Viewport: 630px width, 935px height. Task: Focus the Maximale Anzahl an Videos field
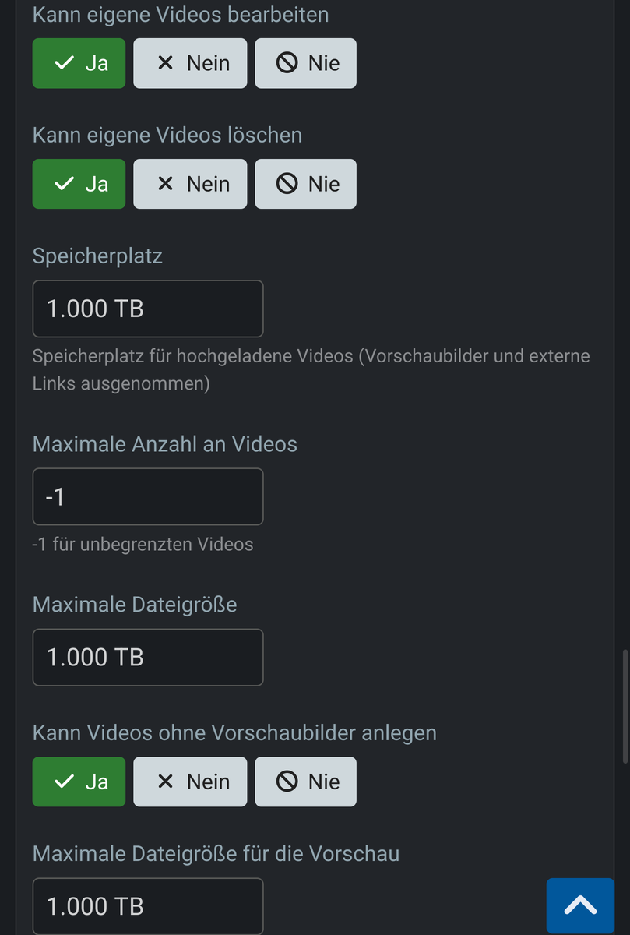coord(148,496)
